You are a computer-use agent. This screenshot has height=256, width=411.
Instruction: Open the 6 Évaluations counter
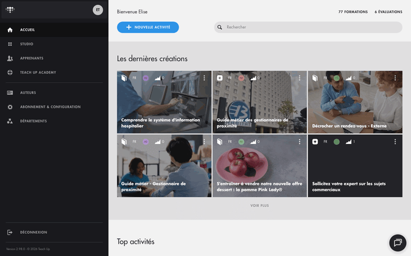tap(388, 12)
